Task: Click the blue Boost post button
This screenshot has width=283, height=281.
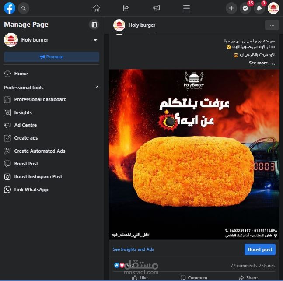Action: pos(260,249)
